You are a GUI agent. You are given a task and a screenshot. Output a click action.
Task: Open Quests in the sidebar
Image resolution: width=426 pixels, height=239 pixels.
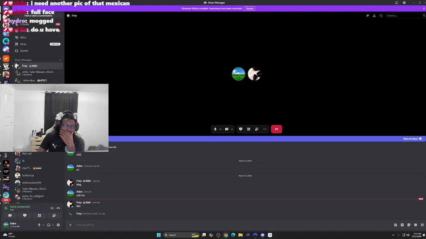point(38,50)
